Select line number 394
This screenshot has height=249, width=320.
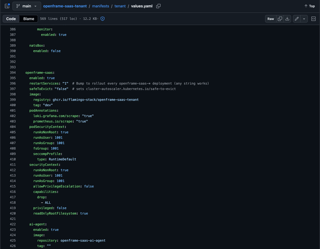click(13, 72)
